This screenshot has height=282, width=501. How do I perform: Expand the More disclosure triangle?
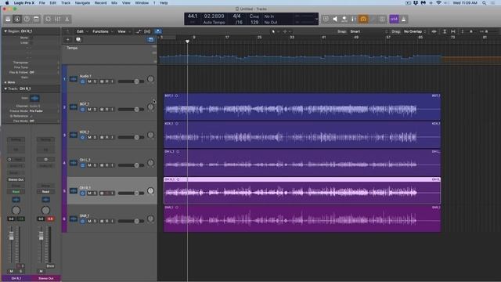(5, 82)
